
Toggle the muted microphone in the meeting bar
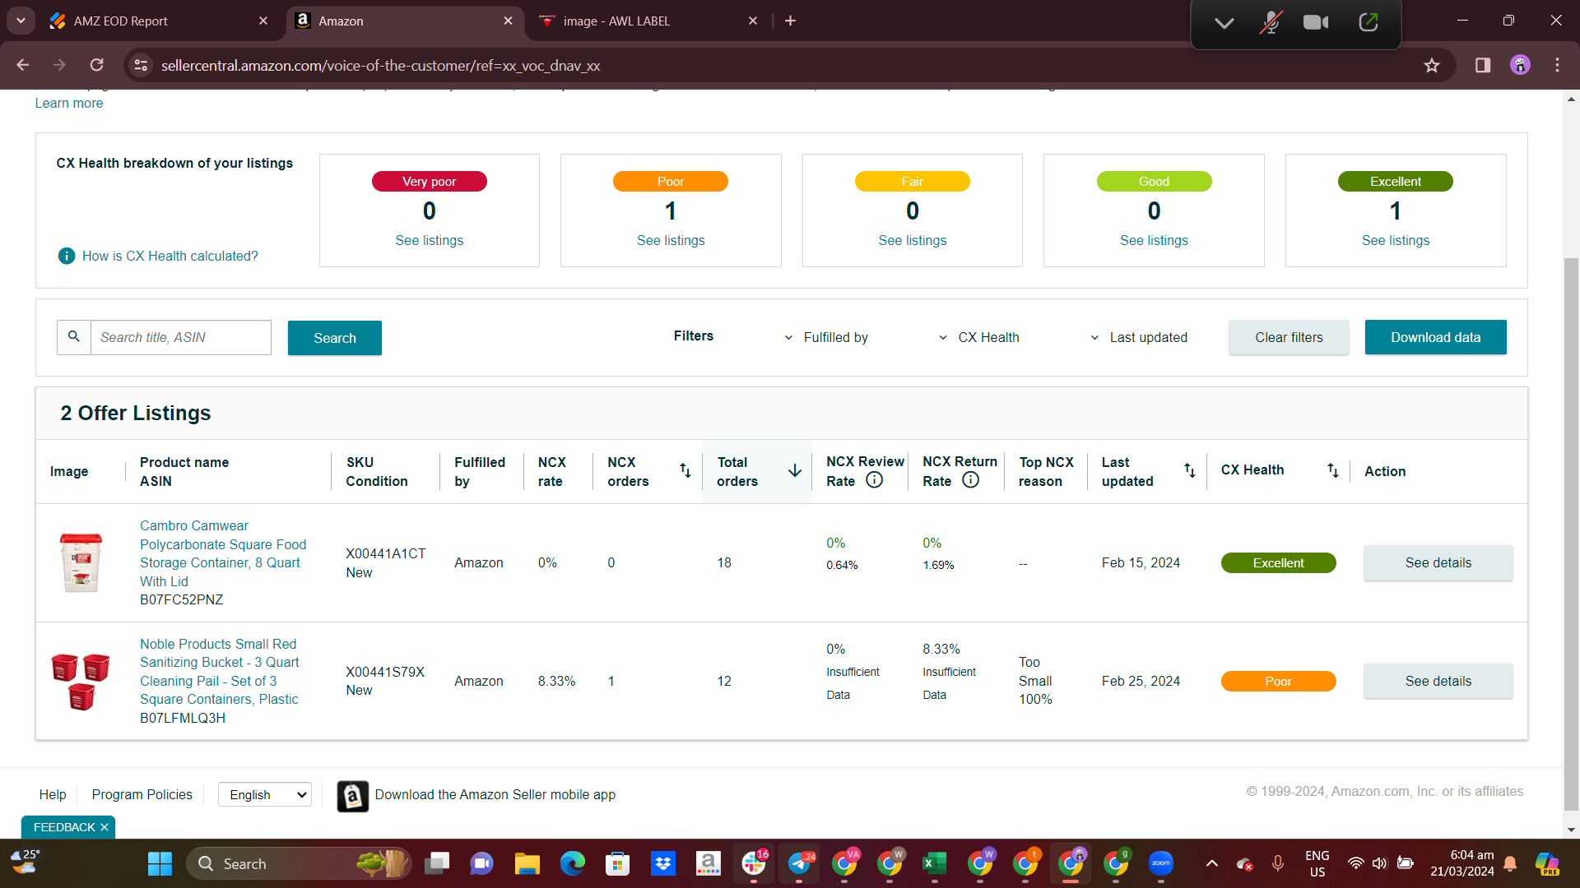tap(1271, 22)
